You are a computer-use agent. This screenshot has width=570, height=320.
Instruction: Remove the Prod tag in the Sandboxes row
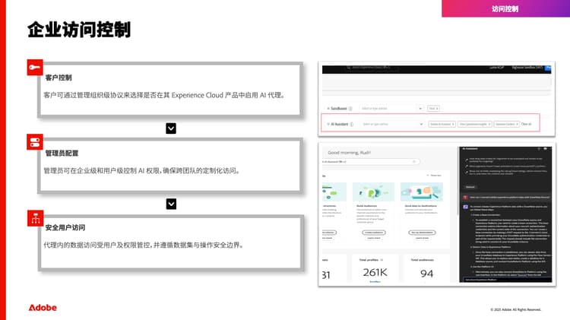point(437,109)
